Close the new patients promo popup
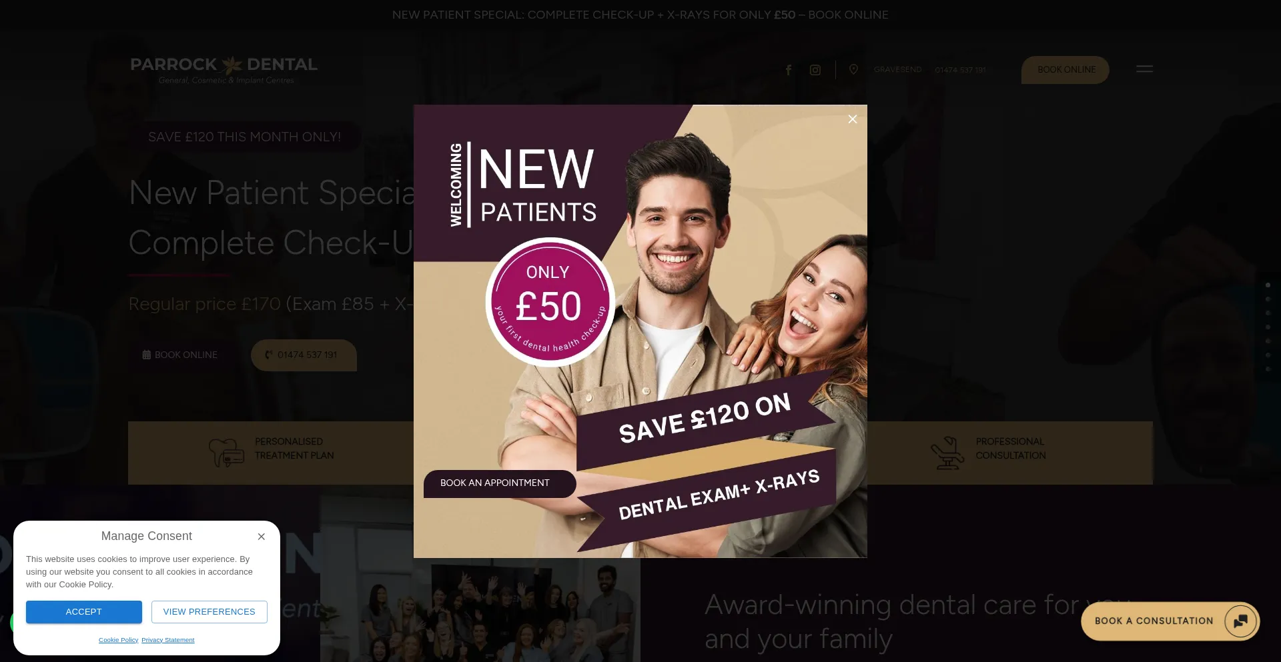The height and width of the screenshot is (662, 1281). 852,119
